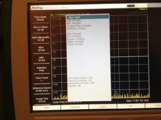Select the Detection Peak setting
Image resolution: width=161 pixels, height=120 pixels.
[42, 69]
